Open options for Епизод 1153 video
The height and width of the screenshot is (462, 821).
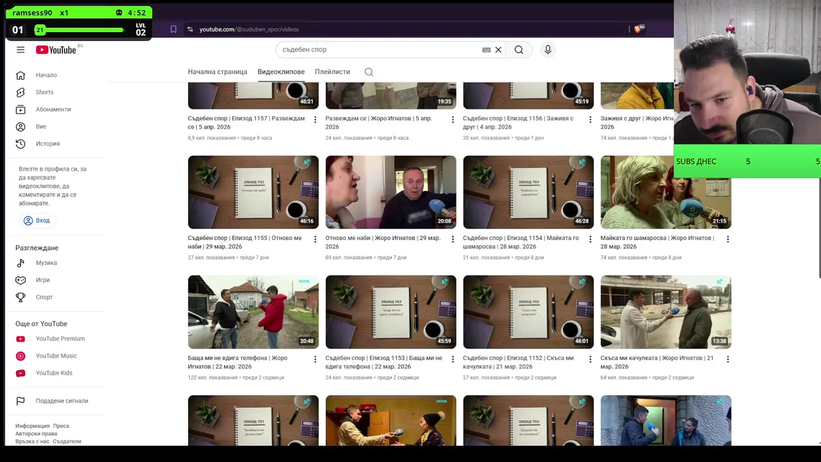pyautogui.click(x=453, y=359)
